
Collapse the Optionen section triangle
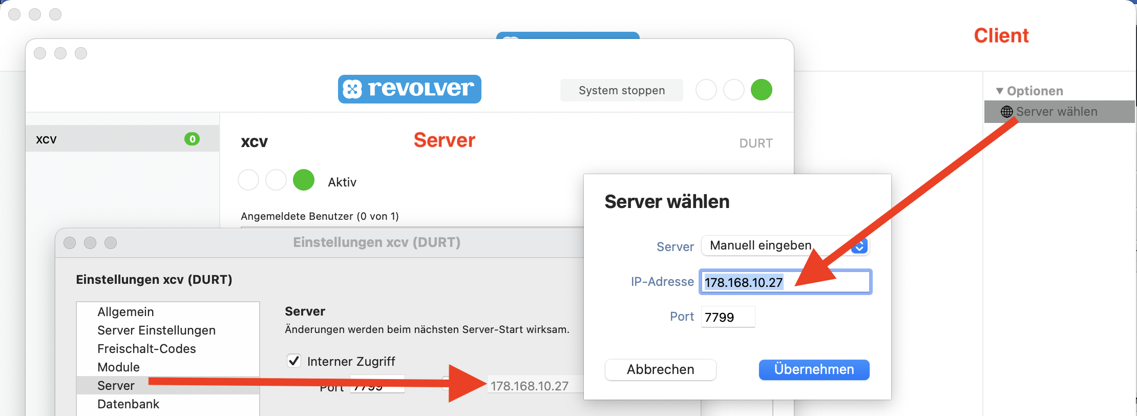point(999,91)
